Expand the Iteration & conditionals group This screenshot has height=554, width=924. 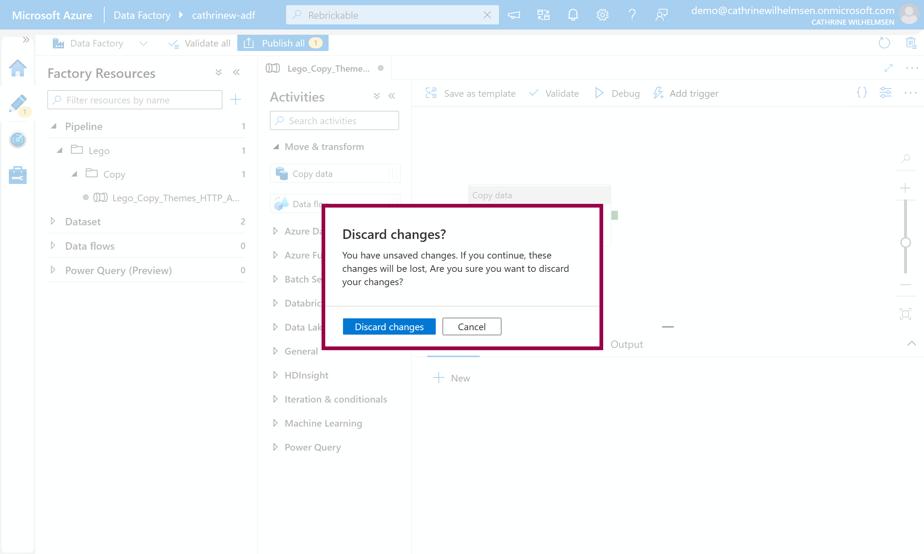click(x=275, y=399)
